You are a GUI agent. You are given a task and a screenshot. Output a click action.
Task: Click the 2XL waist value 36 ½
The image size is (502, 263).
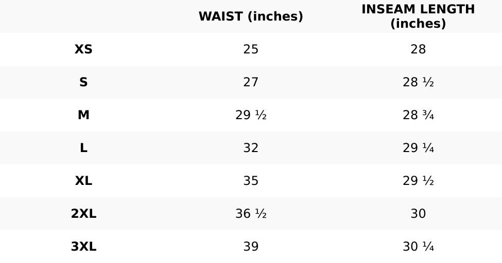point(251,214)
